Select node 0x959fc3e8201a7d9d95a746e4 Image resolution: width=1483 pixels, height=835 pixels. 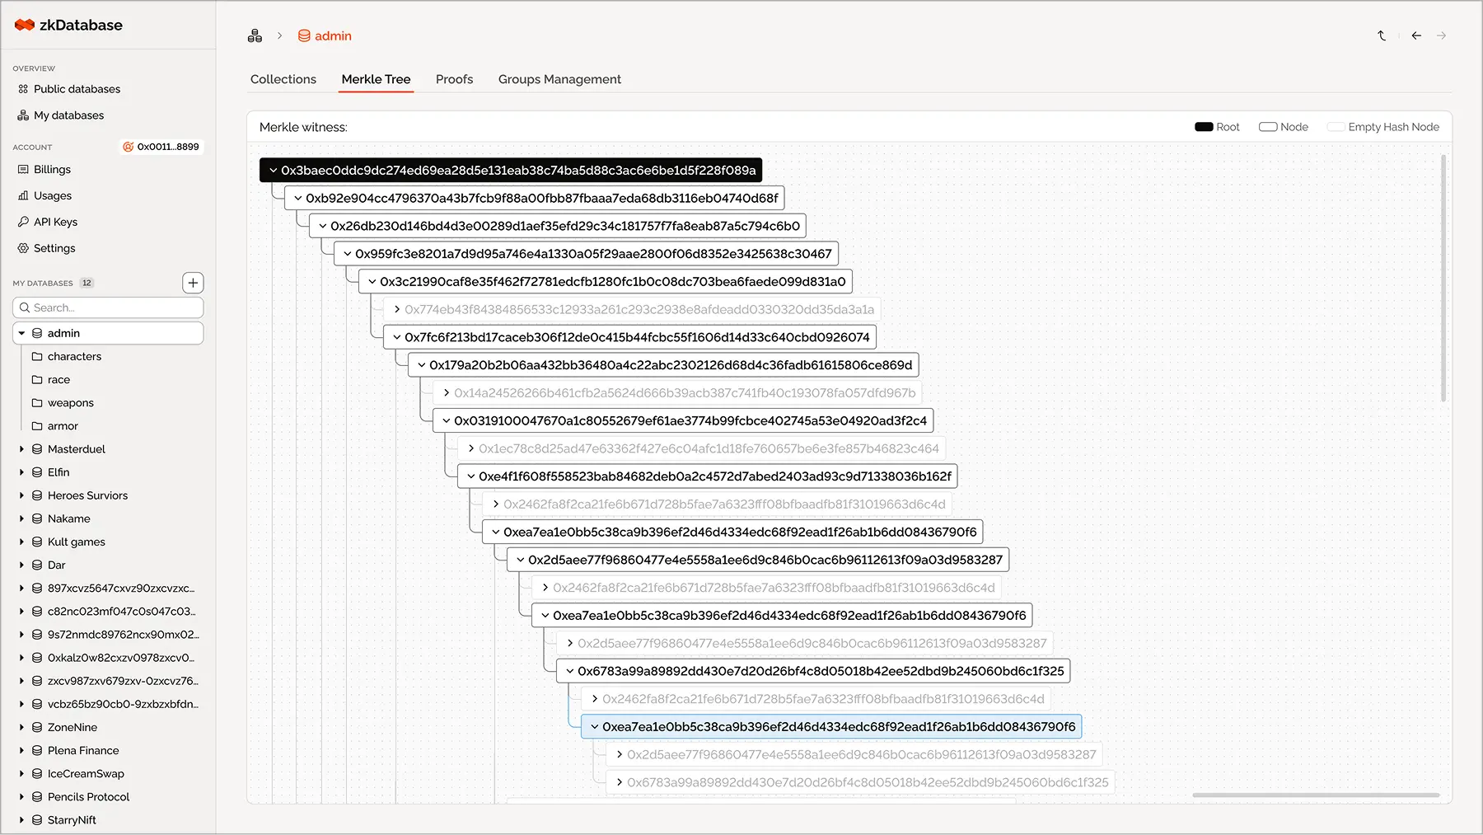[x=586, y=253]
